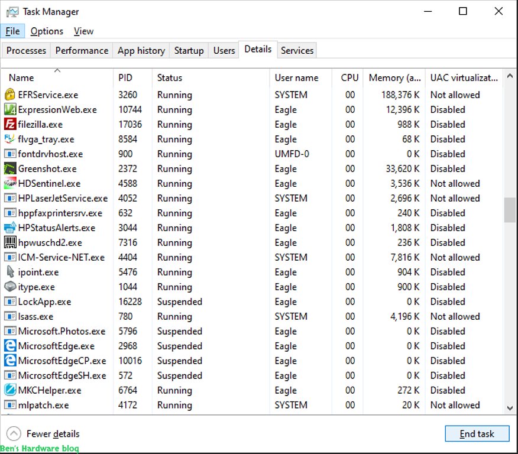The height and width of the screenshot is (454, 518).
Task: Open the View menu
Action: [83, 31]
